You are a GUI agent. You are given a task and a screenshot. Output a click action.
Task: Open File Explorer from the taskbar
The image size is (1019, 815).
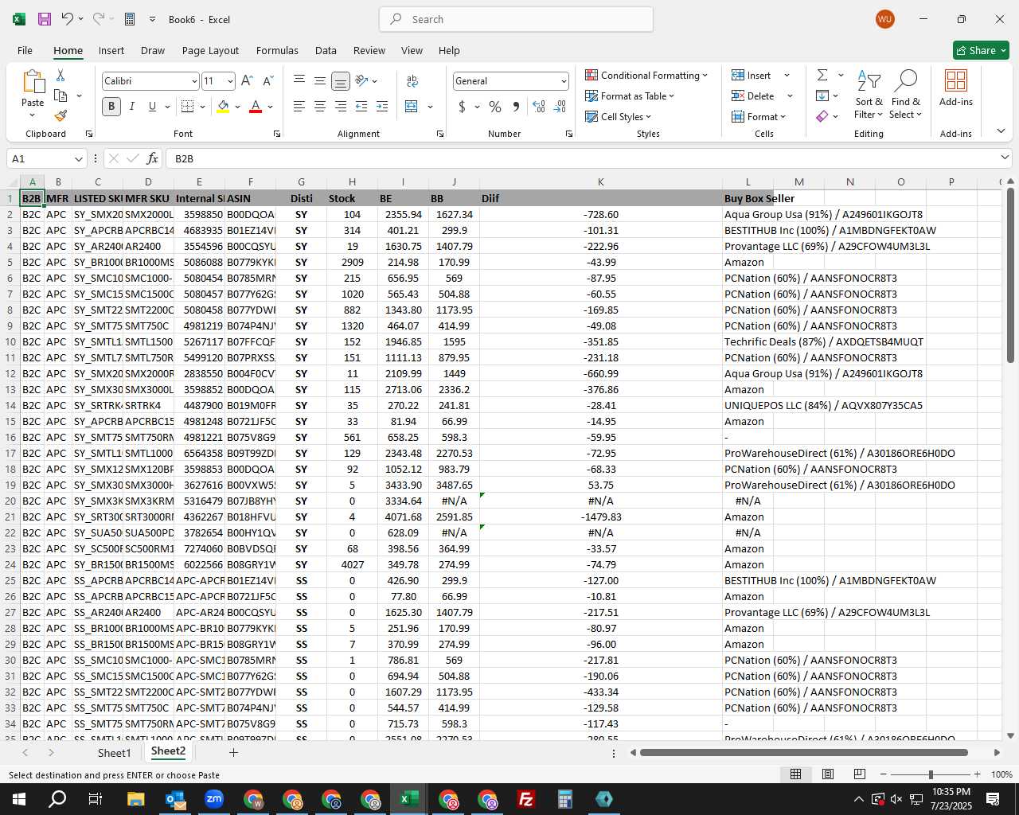[135, 799]
